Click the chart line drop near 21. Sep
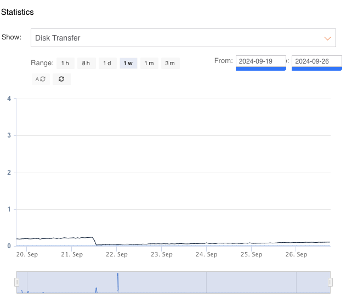Viewport: 352px width, 297px height. pos(94,241)
